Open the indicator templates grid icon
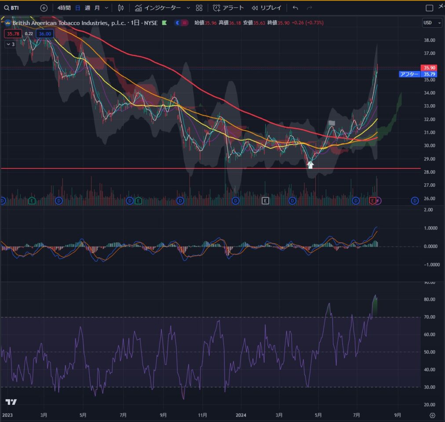The height and width of the screenshot is (422, 445). pos(199,8)
